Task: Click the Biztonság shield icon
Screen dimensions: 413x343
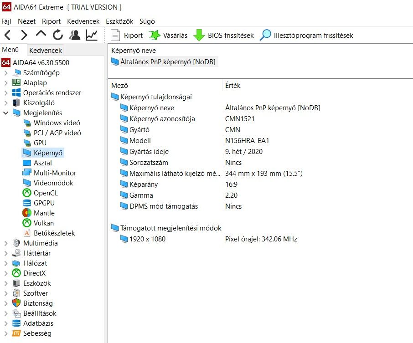Action: click(16, 303)
